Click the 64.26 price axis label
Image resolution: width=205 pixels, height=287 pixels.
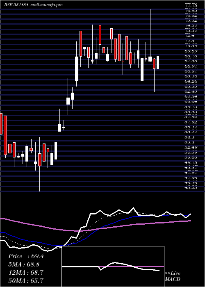[x=191, y=81]
